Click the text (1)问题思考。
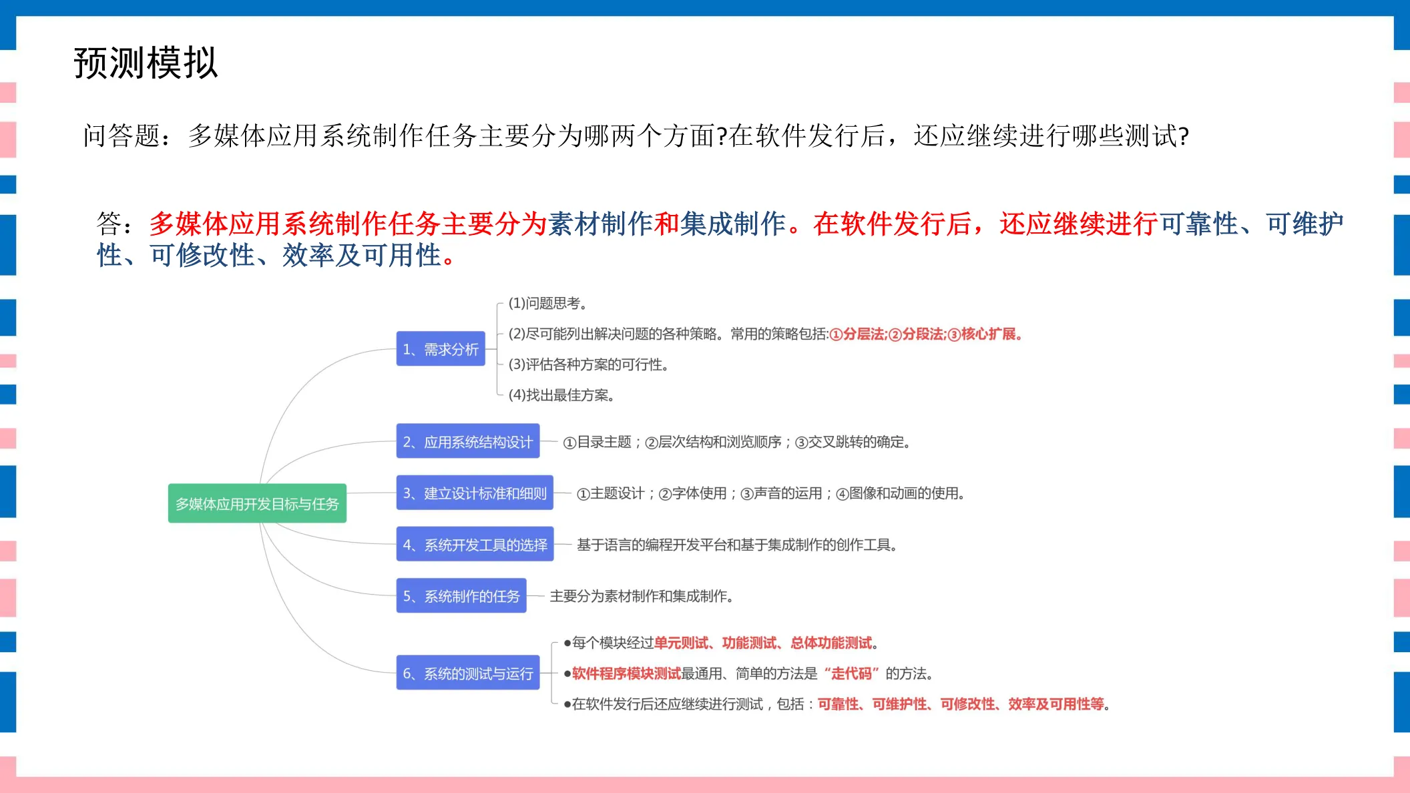The image size is (1410, 793). coord(548,303)
